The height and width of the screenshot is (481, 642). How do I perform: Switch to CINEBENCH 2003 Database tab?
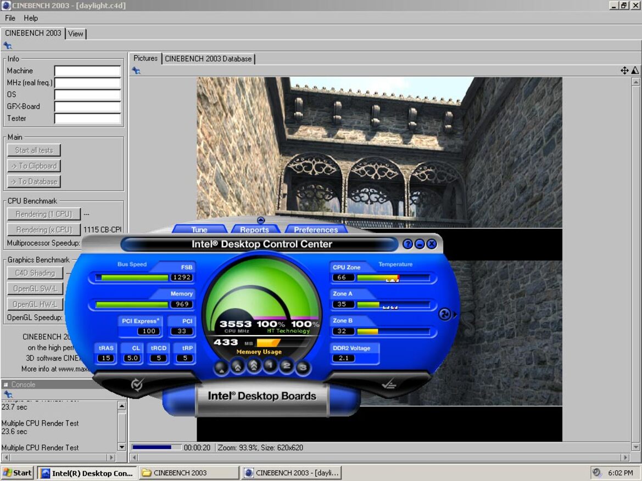tap(208, 59)
